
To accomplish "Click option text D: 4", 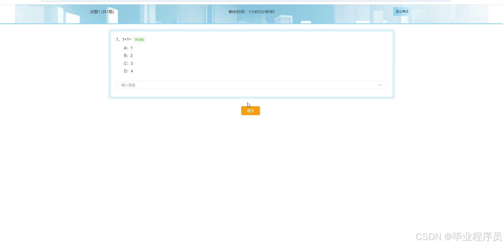I will 128,71.
